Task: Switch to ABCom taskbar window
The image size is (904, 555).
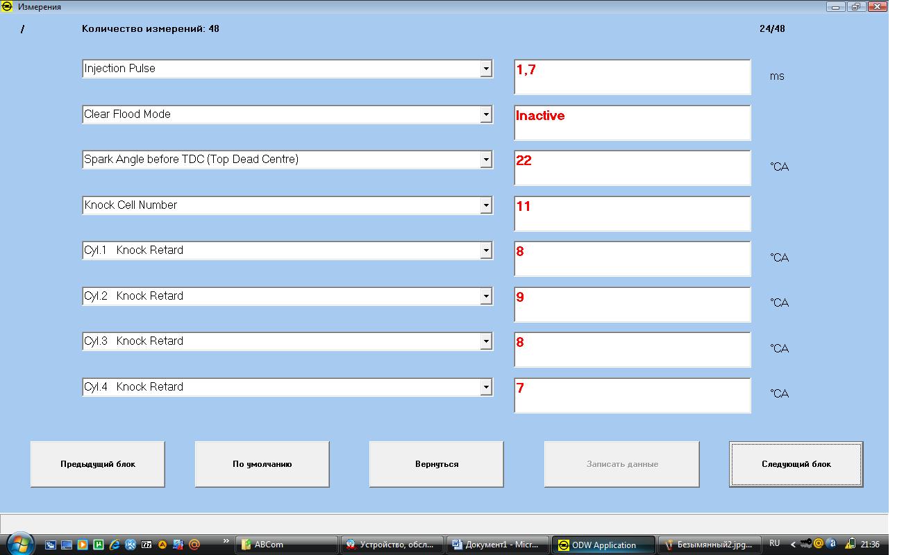Action: coord(286,545)
